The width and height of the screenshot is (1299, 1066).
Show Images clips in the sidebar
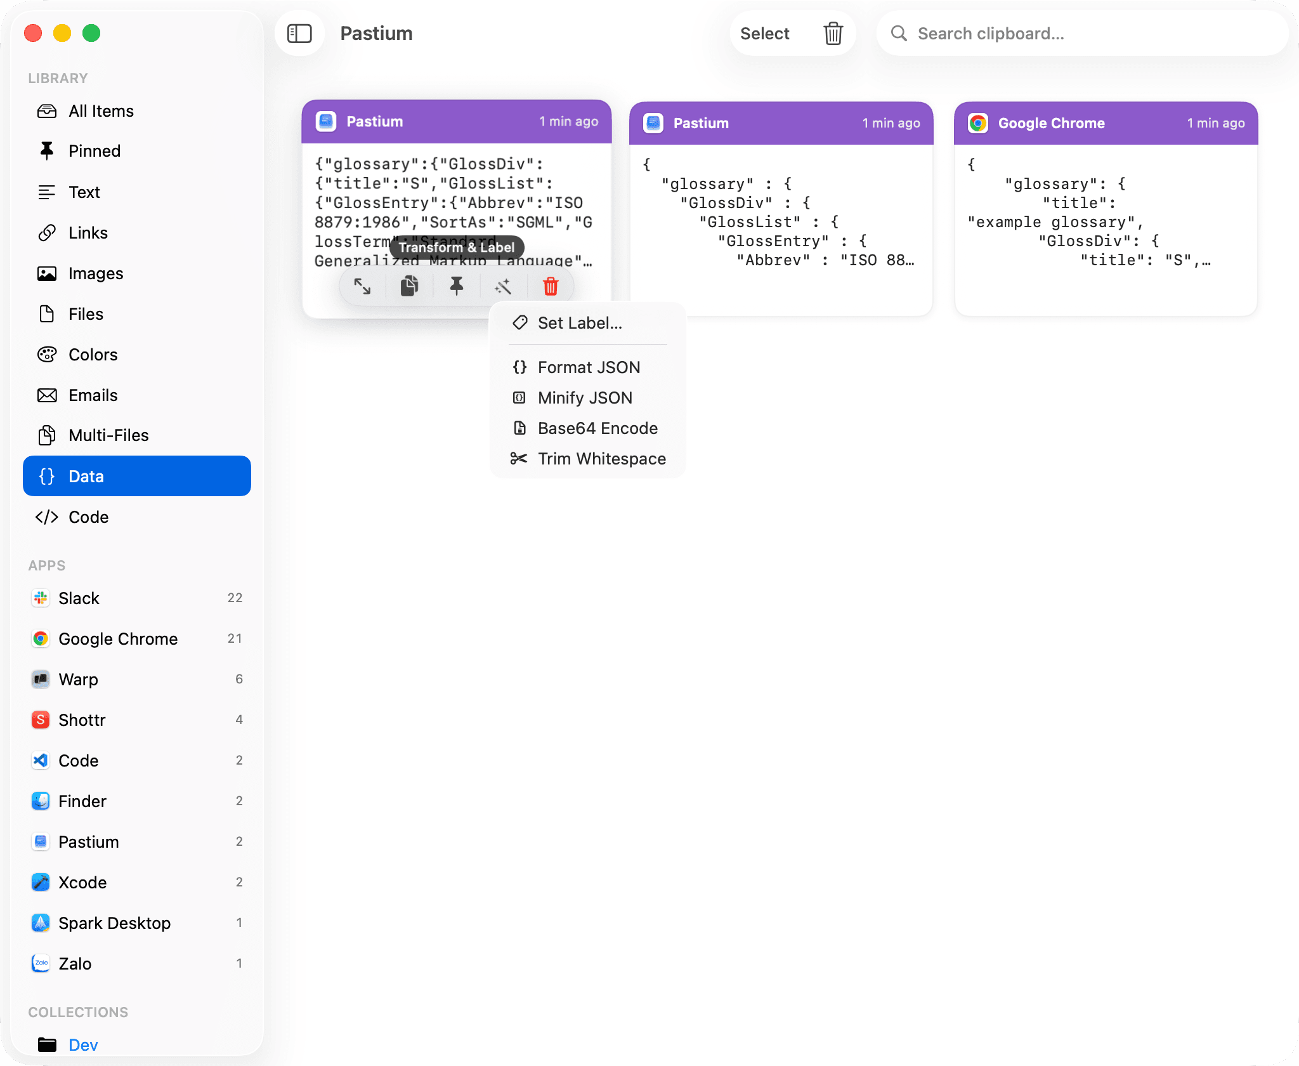137,273
